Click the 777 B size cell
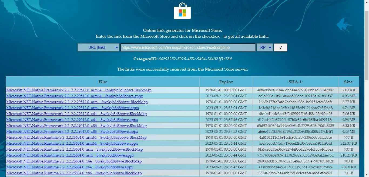 click(349, 137)
